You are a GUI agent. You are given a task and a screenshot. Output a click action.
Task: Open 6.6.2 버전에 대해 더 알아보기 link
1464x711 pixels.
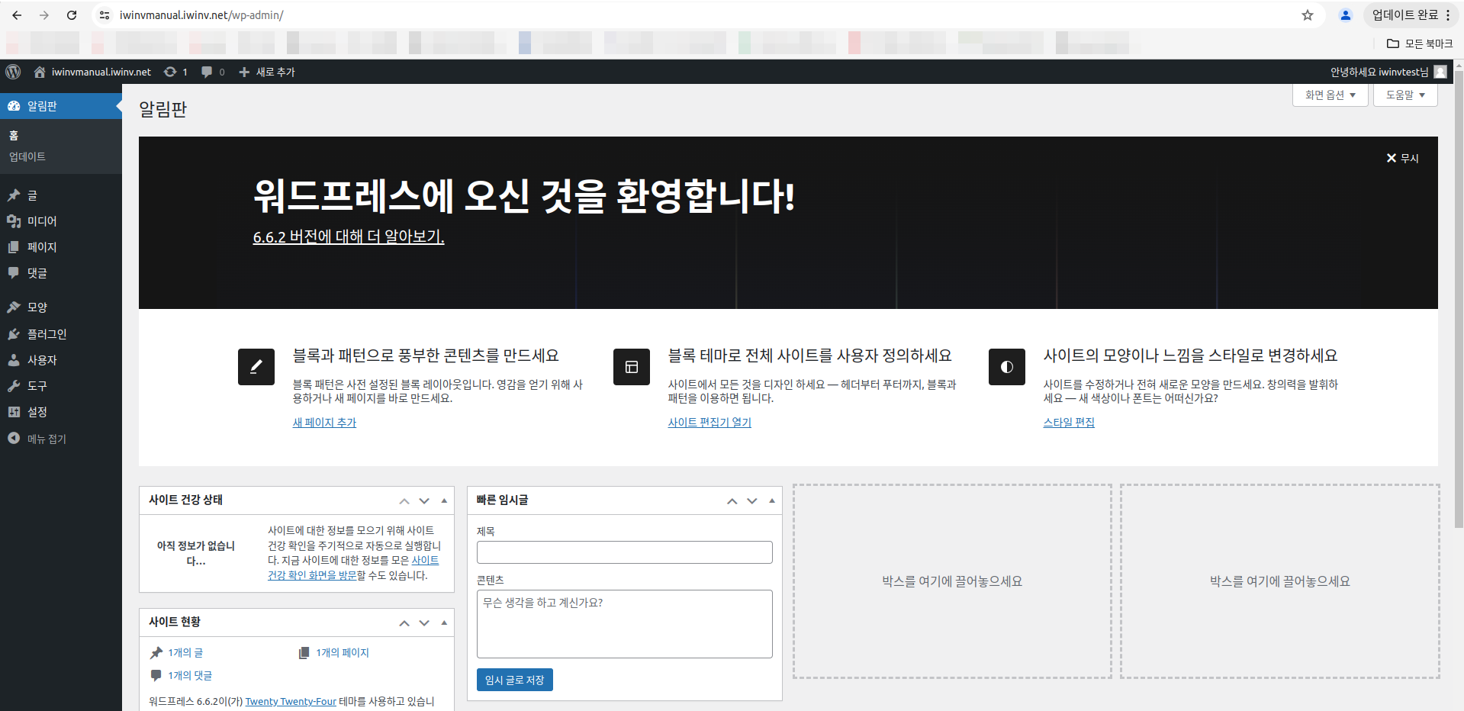pyautogui.click(x=349, y=236)
